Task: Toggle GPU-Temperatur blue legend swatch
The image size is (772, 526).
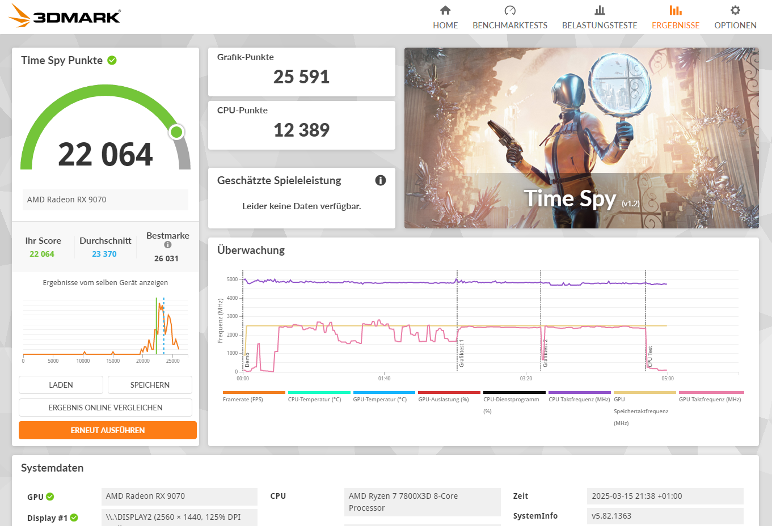Action: pyautogui.click(x=385, y=392)
